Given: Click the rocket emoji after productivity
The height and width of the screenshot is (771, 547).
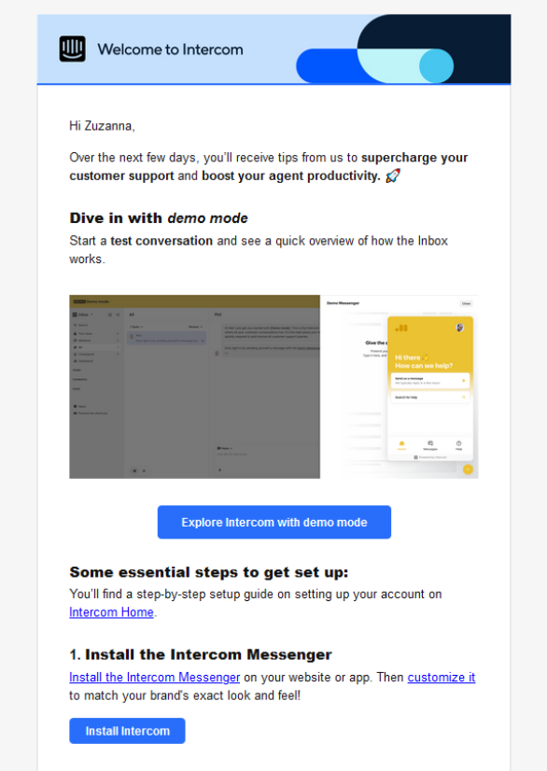Looking at the screenshot, I should (x=393, y=175).
